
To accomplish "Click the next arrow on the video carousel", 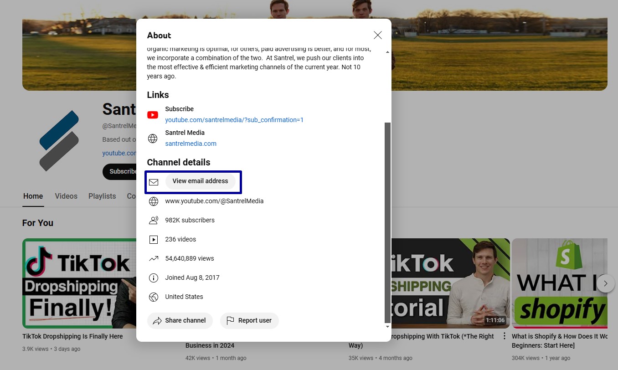I will 606,283.
